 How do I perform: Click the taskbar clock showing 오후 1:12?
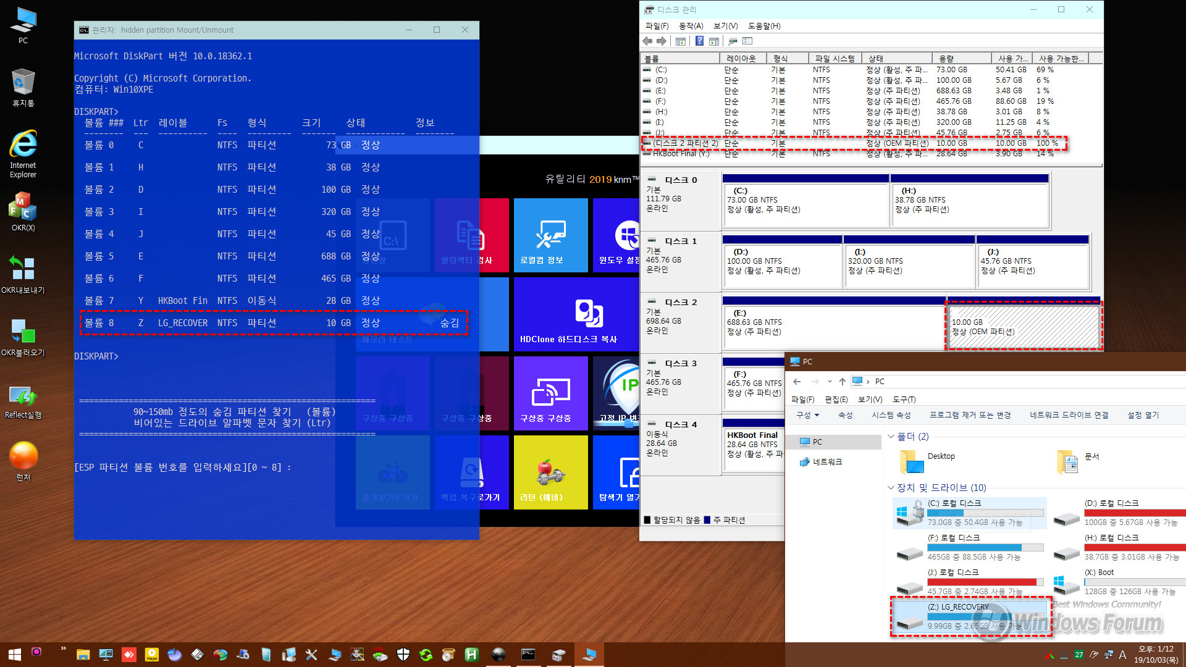click(x=1156, y=655)
